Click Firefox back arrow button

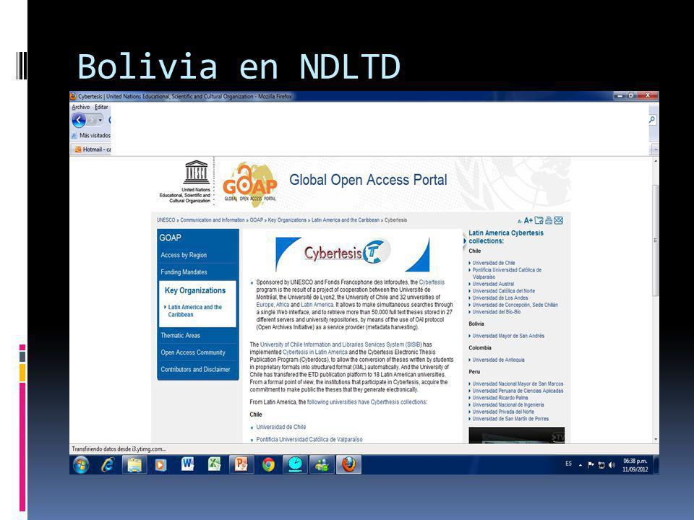78,120
